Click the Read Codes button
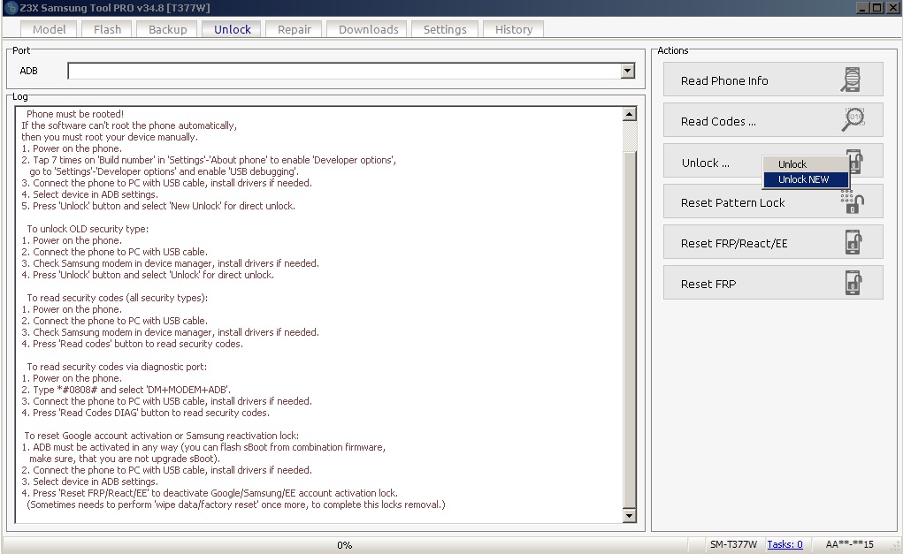Viewport: 903px width, 554px height. point(773,120)
